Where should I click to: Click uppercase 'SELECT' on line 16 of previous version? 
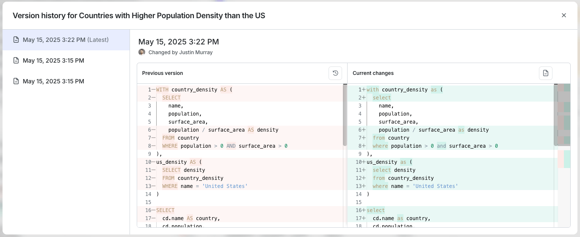(x=166, y=210)
